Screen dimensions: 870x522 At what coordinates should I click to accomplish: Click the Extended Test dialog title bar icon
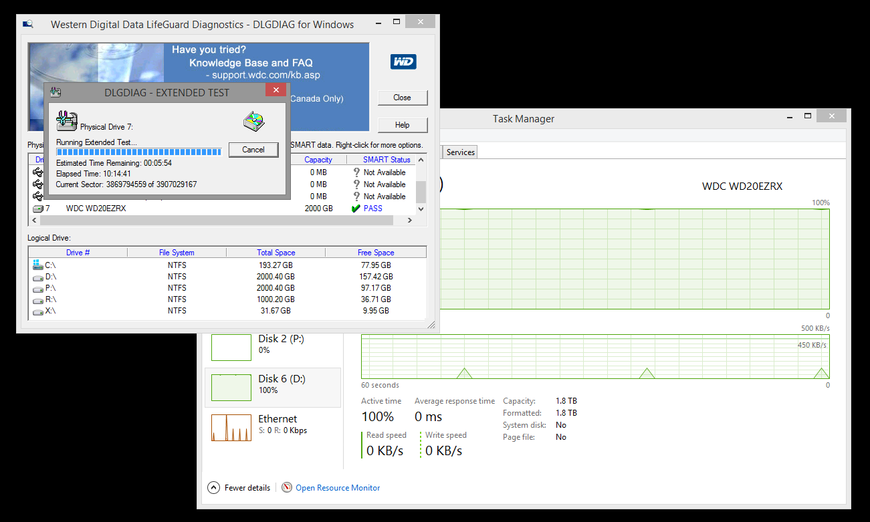(x=56, y=92)
